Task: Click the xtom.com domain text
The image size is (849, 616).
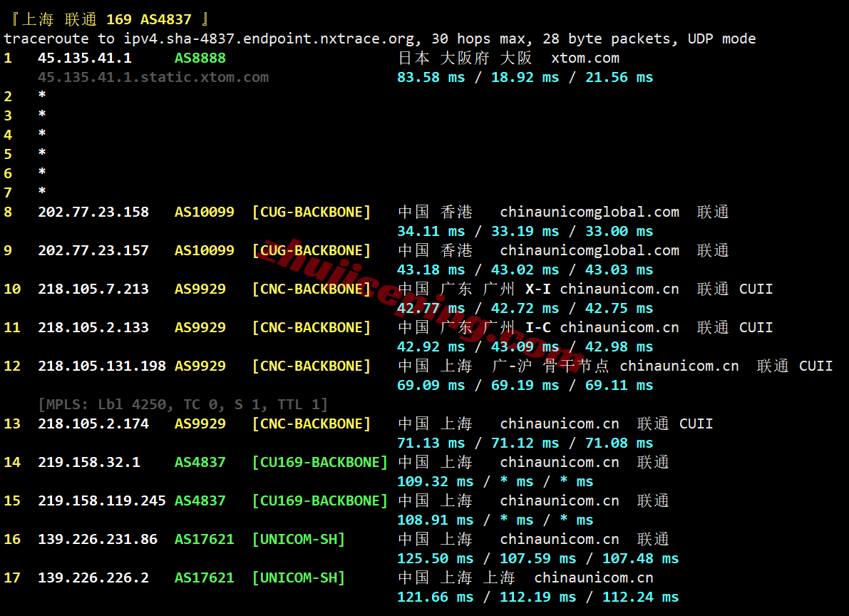Action: 585,58
